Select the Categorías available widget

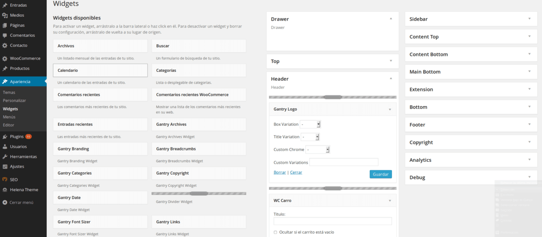pyautogui.click(x=199, y=70)
